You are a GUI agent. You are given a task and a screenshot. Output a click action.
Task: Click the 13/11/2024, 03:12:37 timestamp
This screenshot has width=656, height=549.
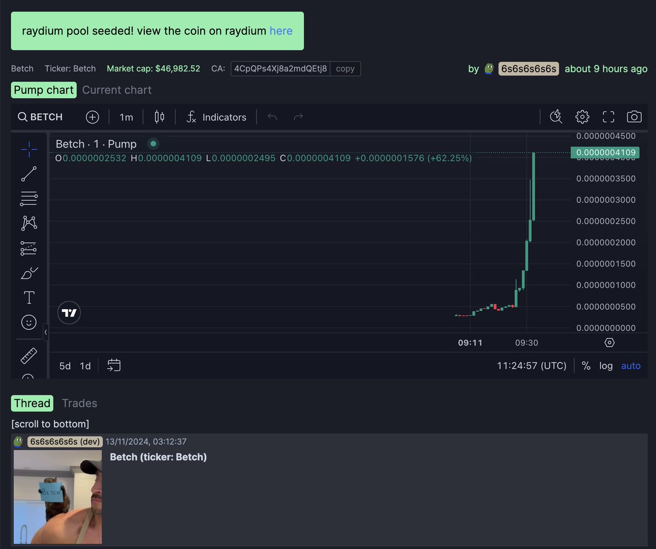(146, 441)
